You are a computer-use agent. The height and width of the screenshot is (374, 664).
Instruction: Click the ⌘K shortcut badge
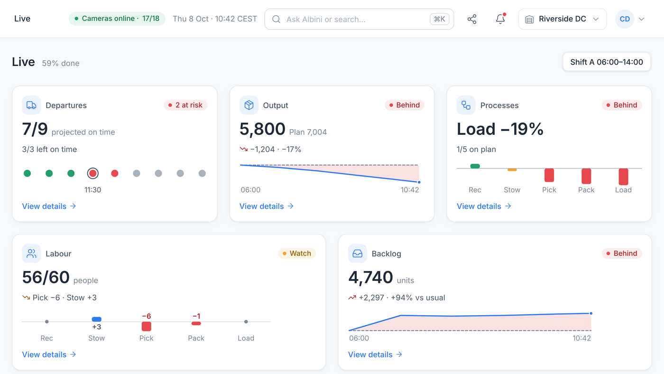click(x=440, y=19)
